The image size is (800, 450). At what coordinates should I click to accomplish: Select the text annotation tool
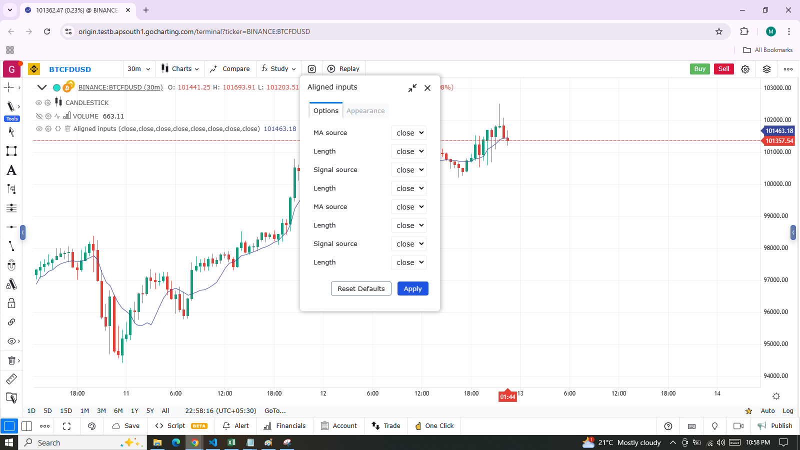[x=11, y=170]
